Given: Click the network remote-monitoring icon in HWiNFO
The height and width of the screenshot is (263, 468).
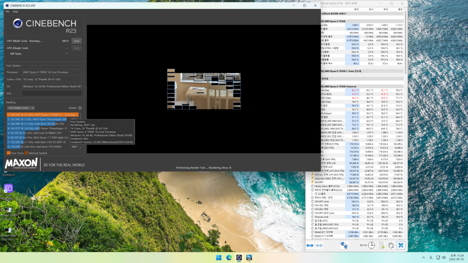Looking at the screenshot, I should click(x=344, y=245).
